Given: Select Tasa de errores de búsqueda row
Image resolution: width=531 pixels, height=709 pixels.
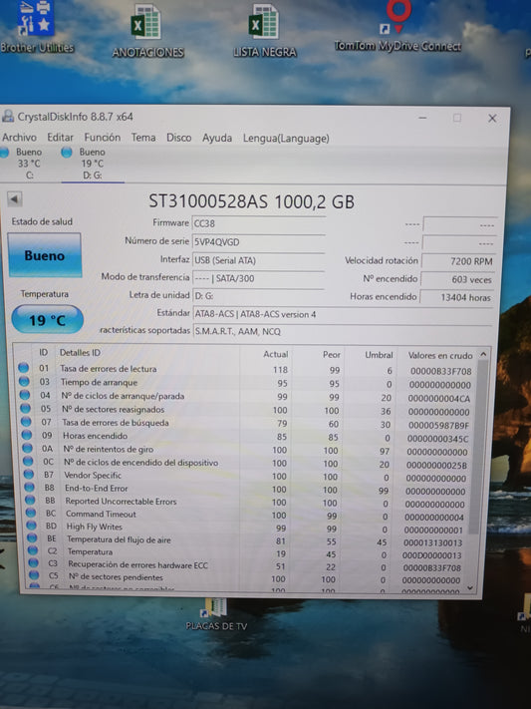Looking at the screenshot, I should pos(245,423).
